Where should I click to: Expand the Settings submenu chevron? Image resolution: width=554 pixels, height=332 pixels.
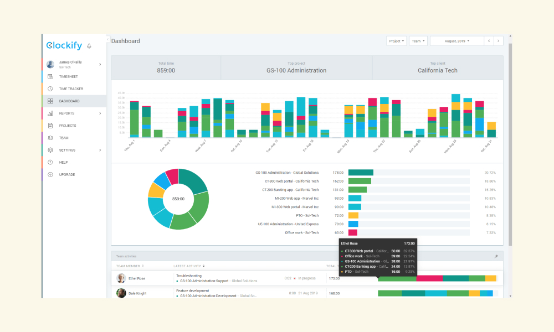[100, 150]
